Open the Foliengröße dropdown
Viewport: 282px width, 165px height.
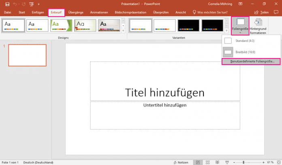tap(240, 25)
